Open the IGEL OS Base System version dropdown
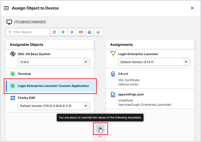Screen dimensions: 201x142 pos(86,62)
